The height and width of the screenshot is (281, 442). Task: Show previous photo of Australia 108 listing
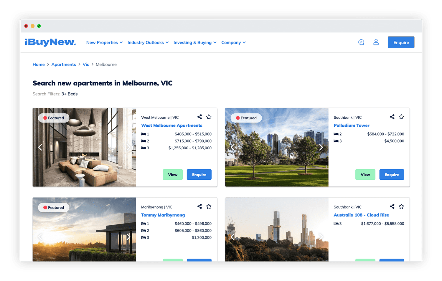click(232, 237)
